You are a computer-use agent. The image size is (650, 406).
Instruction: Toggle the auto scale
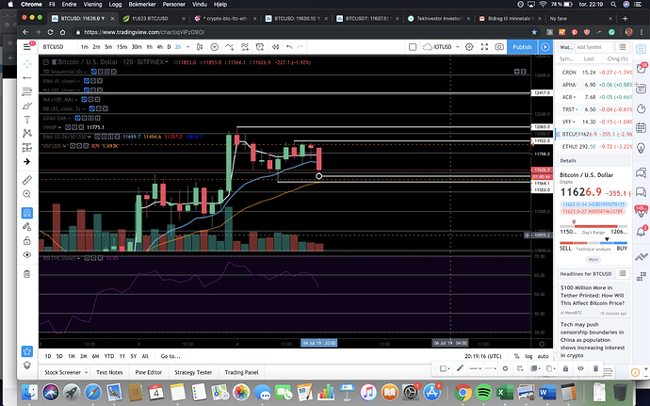click(543, 356)
